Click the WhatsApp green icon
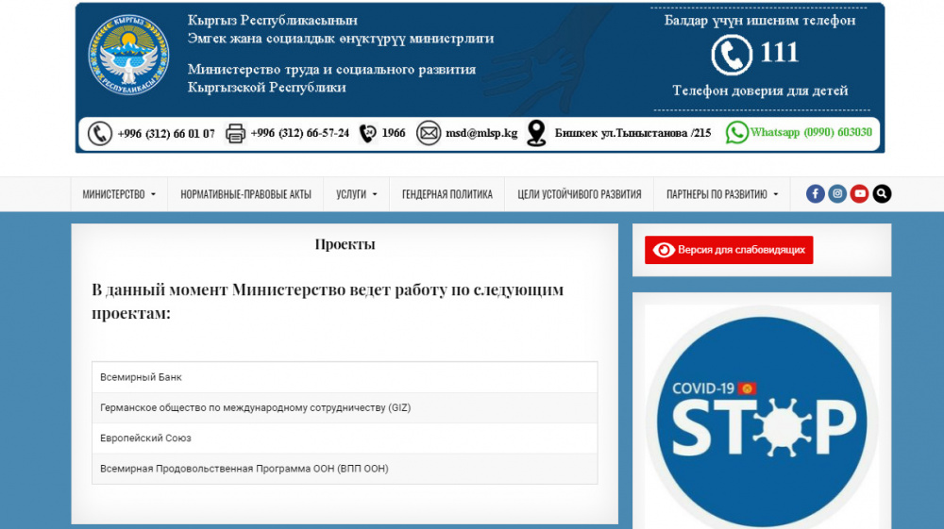944x529 pixels. [x=736, y=133]
